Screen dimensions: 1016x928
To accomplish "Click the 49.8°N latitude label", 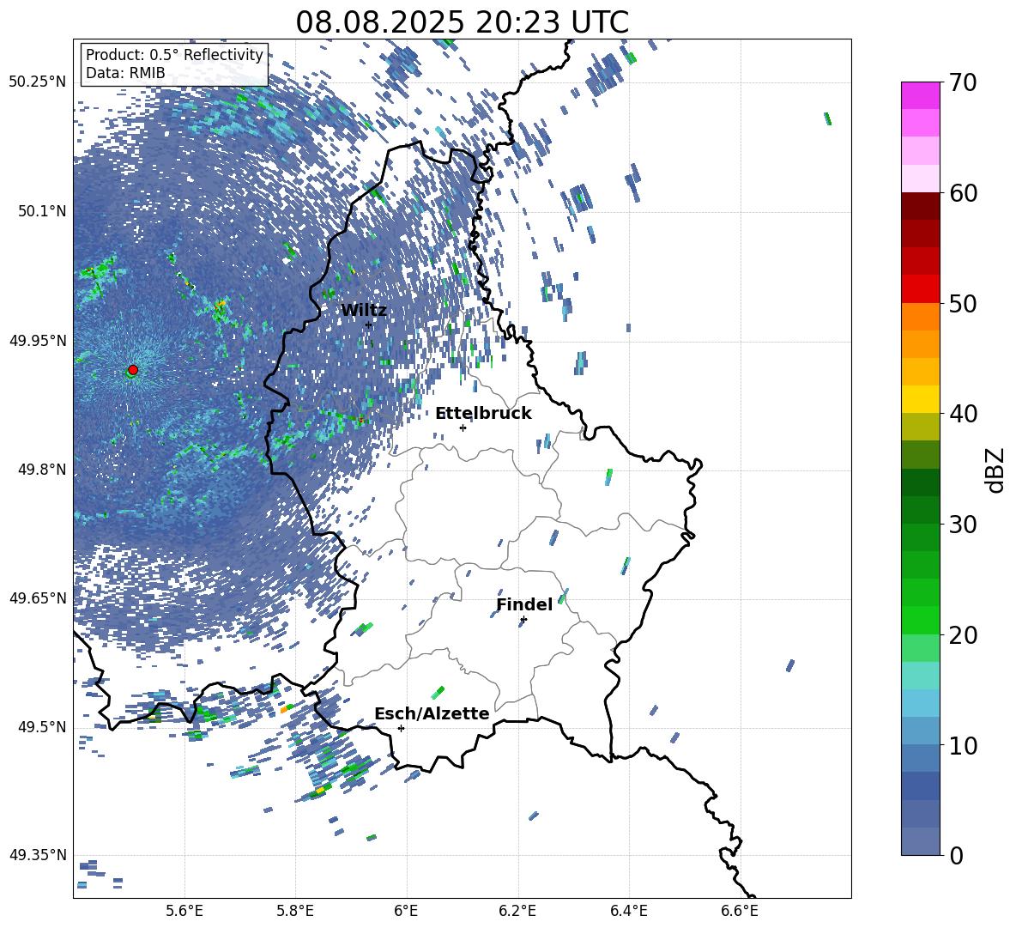I will tap(42, 470).
